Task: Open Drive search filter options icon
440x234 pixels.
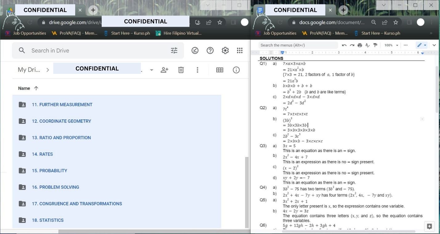Action: (x=174, y=50)
